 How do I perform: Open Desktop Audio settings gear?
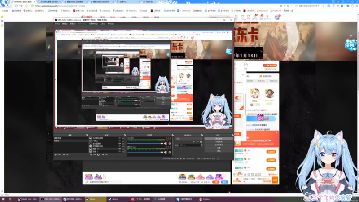click(x=170, y=144)
